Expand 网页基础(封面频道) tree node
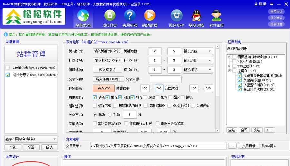Screen dimensions: 290x166 coord(230,57)
